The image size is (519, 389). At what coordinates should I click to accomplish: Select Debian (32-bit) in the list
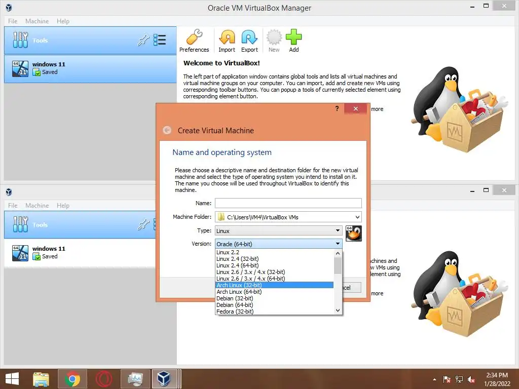274,298
